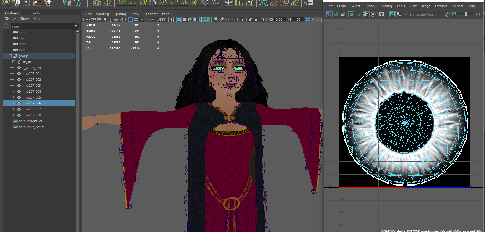Click the select camera icon in viewport

click(x=88, y=20)
